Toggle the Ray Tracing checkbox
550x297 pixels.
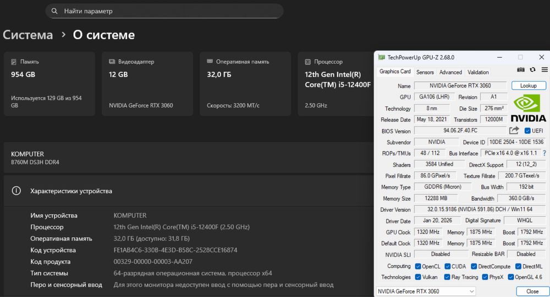click(x=447, y=277)
